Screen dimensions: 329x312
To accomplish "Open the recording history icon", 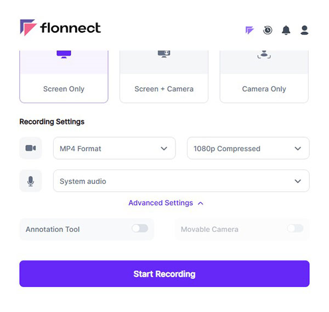I will tap(268, 30).
